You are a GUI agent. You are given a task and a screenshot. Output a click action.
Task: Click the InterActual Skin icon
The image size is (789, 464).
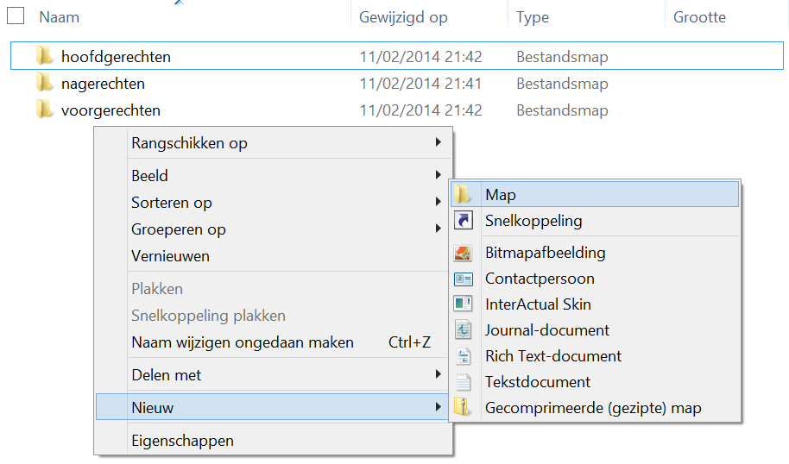[463, 304]
